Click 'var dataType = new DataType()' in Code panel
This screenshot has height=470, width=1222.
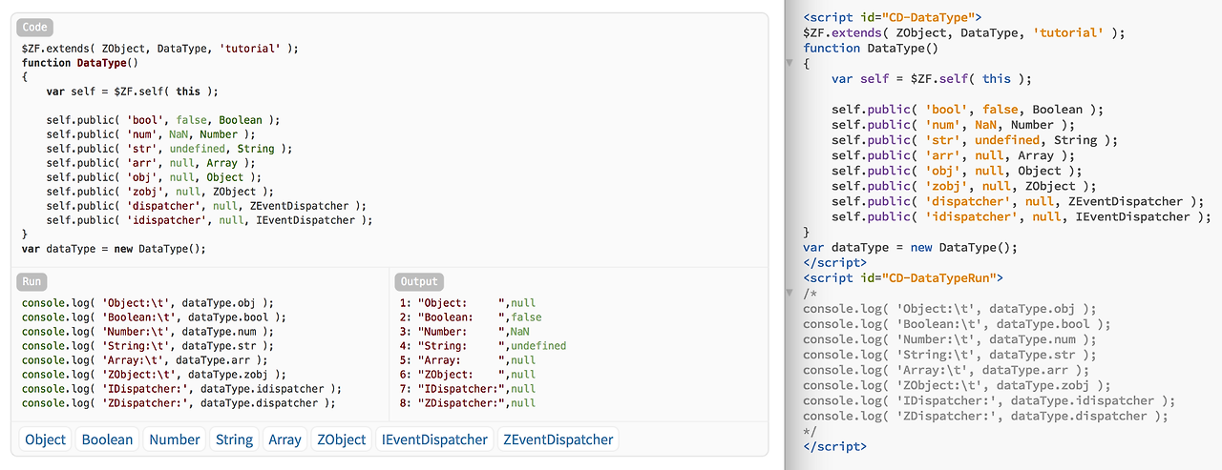tap(114, 249)
